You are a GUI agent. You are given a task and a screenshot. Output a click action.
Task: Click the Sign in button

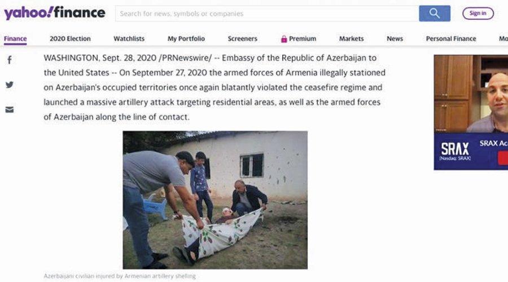pos(478,14)
